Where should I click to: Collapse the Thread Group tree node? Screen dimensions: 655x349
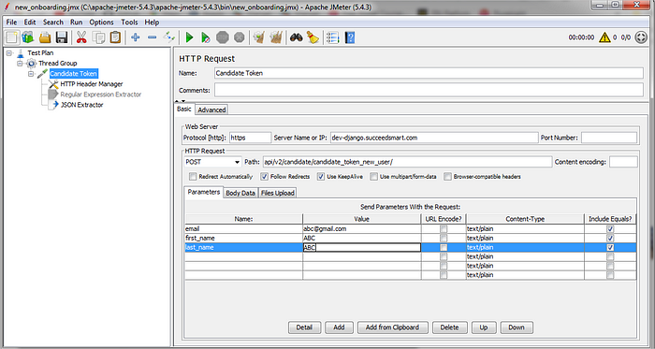20,64
